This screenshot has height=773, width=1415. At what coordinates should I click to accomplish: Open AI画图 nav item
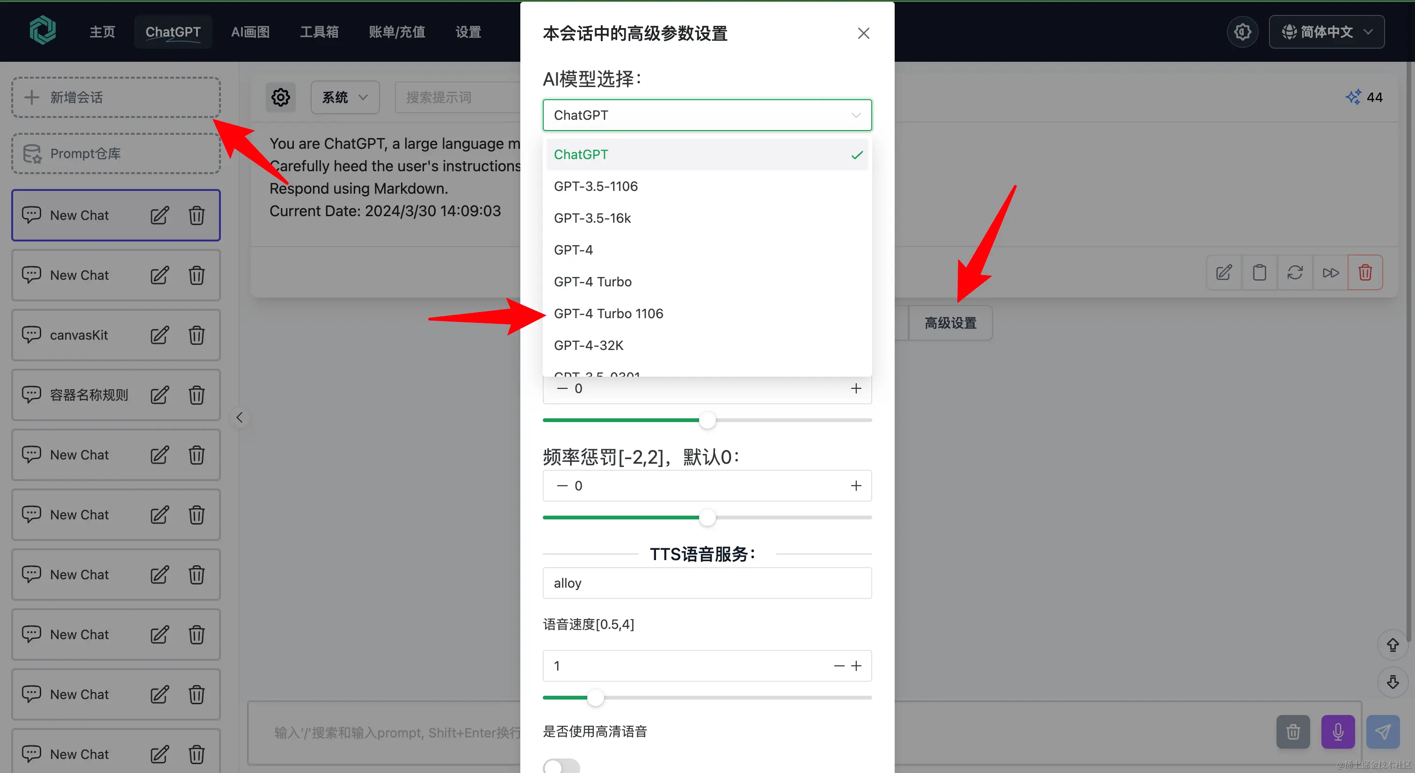point(250,32)
